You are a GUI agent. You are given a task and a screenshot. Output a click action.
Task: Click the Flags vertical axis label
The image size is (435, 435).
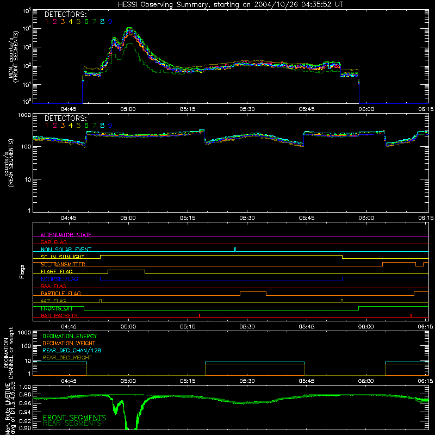[22, 271]
